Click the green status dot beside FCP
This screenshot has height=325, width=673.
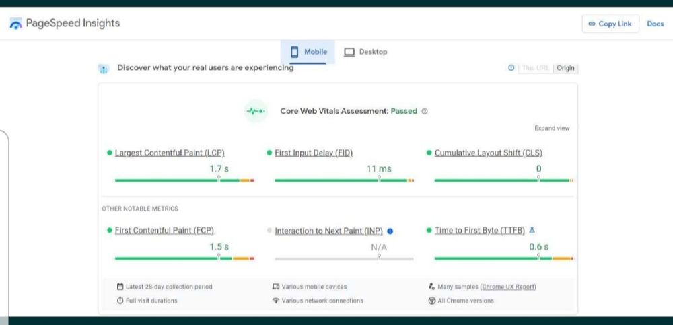110,231
